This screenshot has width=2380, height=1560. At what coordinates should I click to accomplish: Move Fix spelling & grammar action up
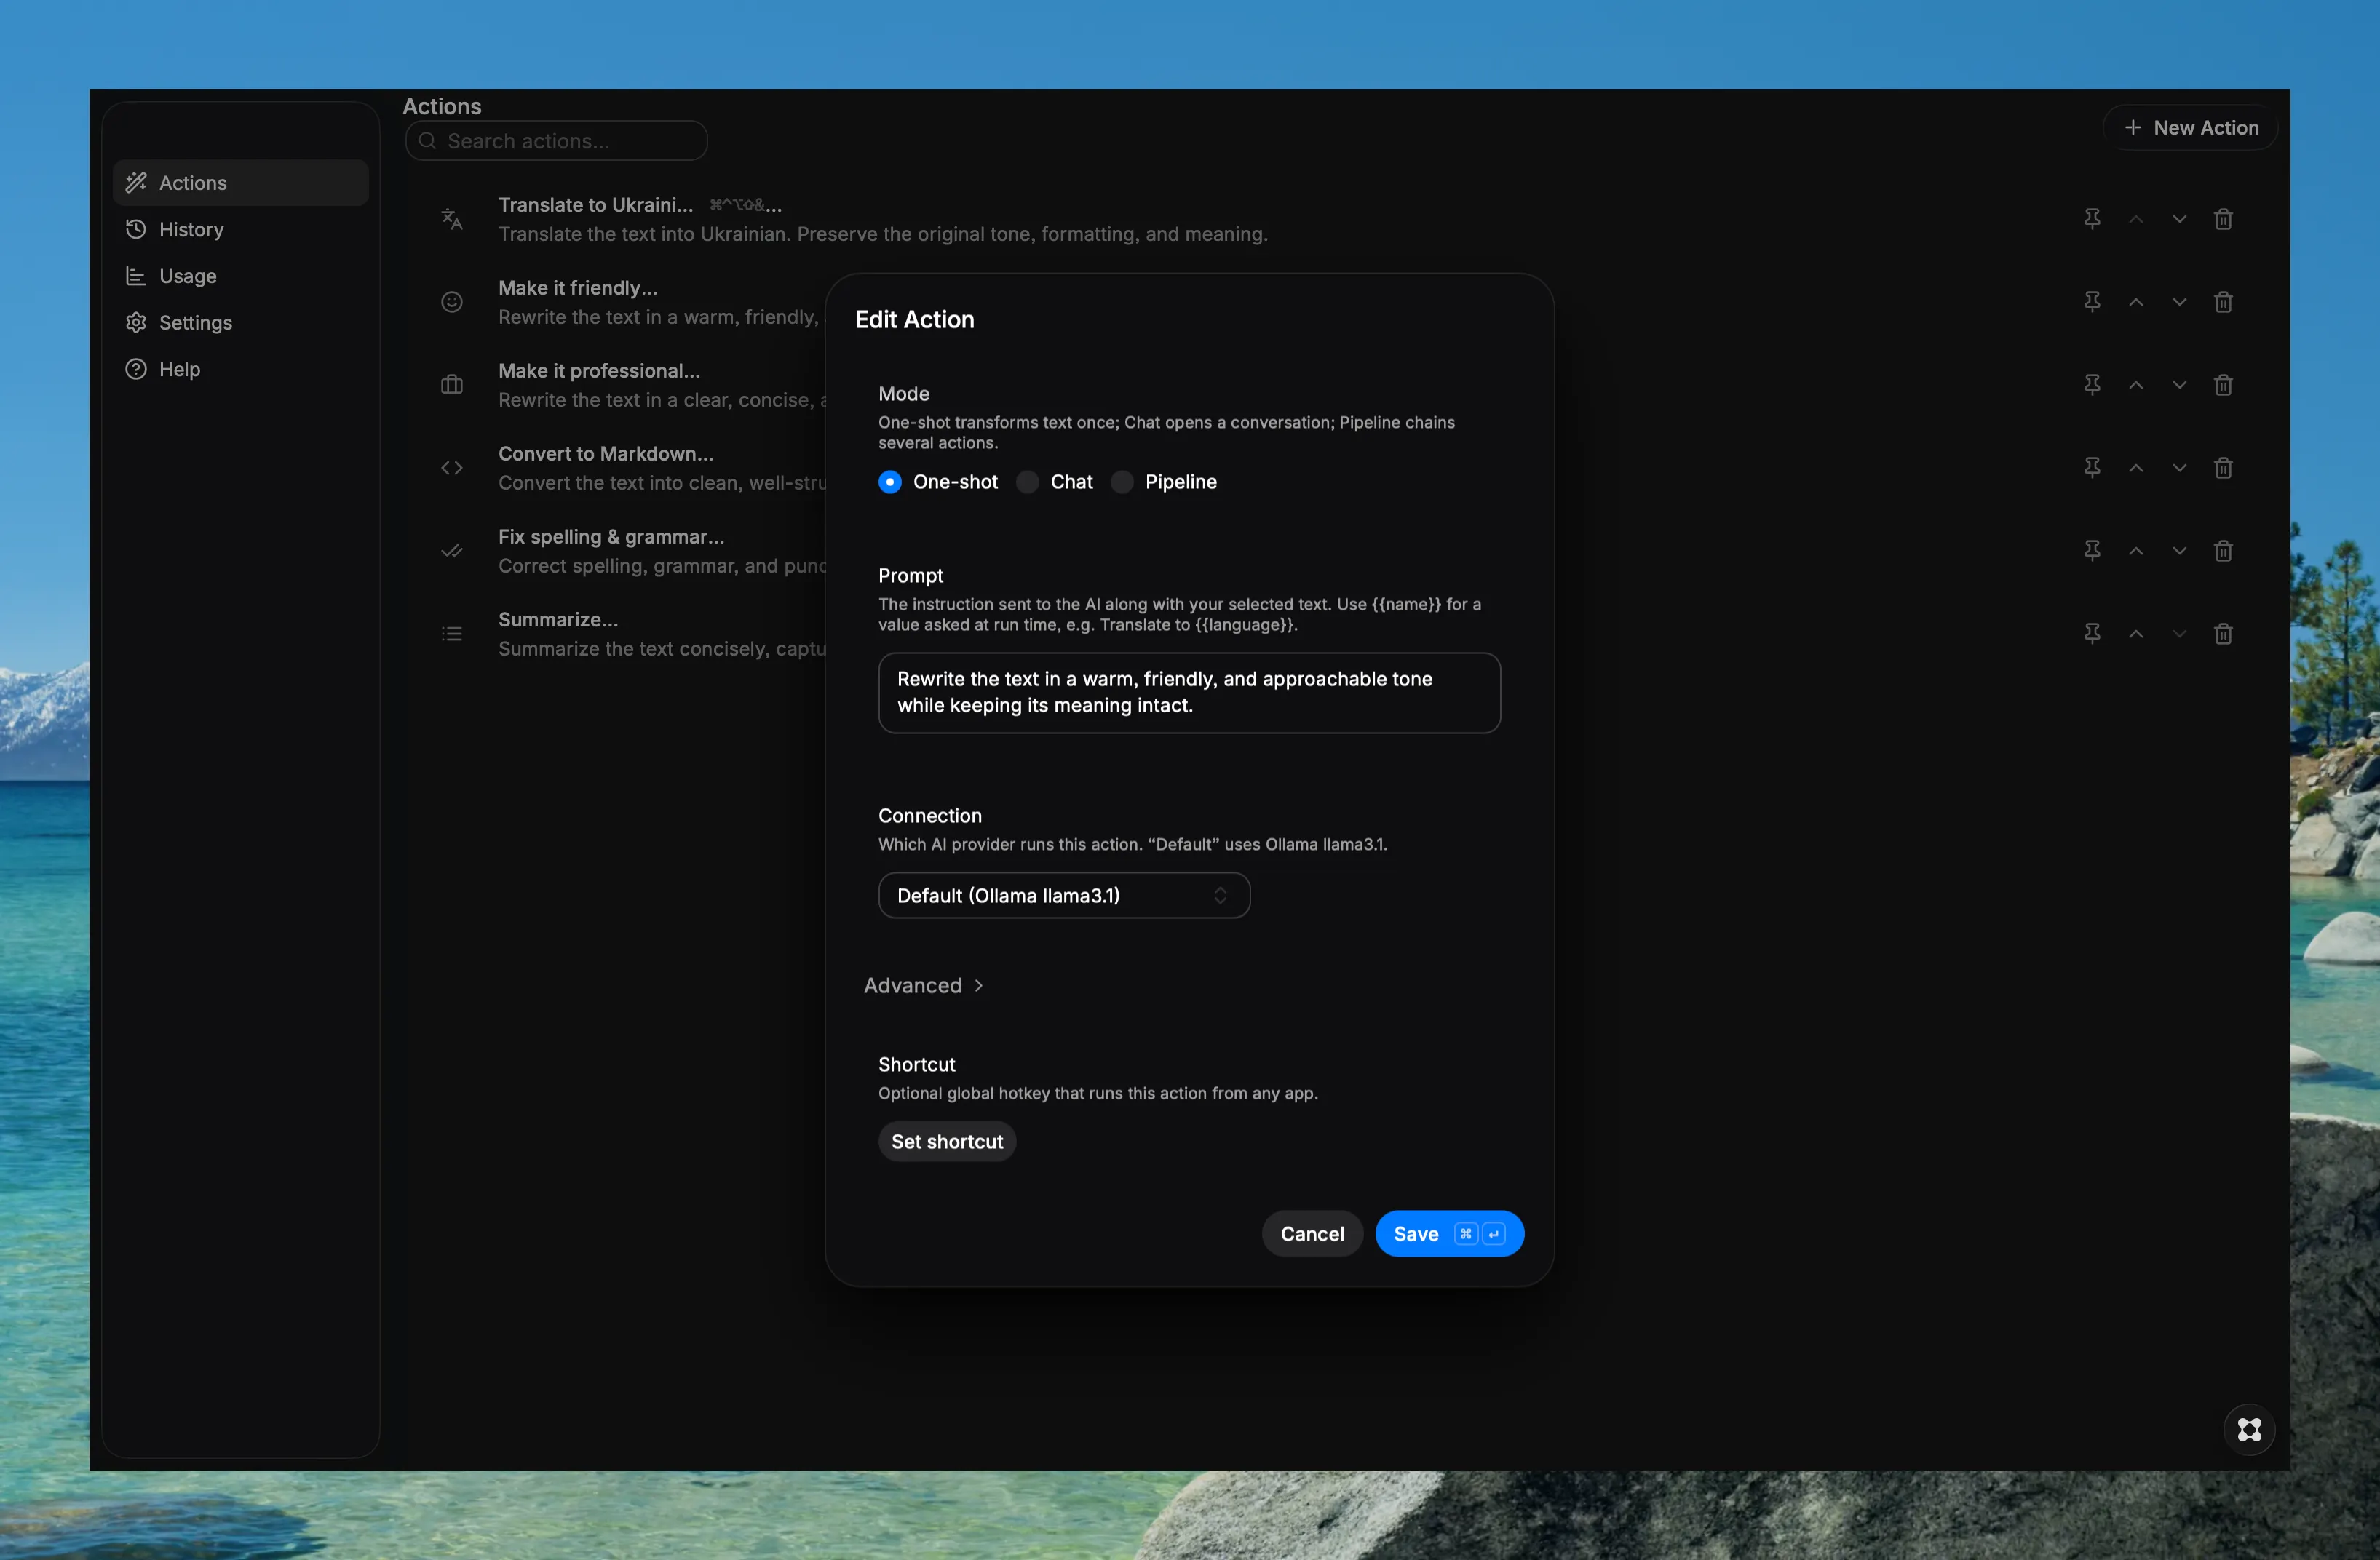point(2136,551)
